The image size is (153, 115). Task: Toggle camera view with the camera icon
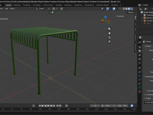pyautogui.click(x=109, y=37)
